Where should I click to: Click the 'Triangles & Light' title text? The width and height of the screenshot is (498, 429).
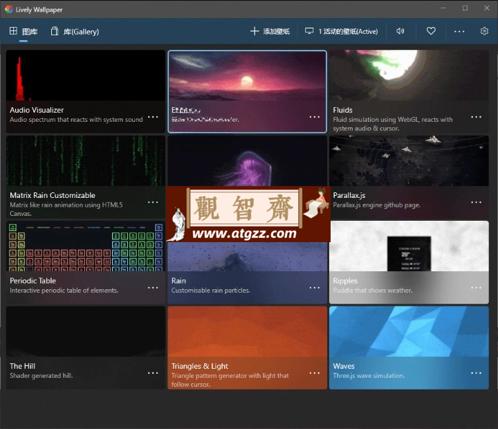click(199, 366)
